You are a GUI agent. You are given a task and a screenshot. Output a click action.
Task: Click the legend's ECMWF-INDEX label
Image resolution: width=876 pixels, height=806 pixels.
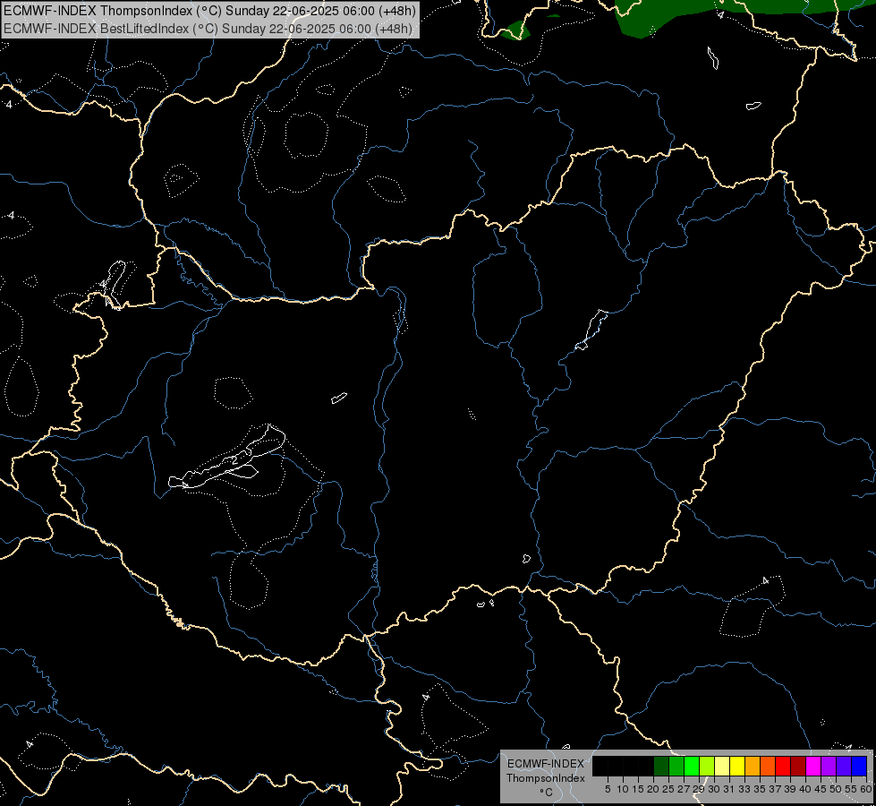pos(545,764)
